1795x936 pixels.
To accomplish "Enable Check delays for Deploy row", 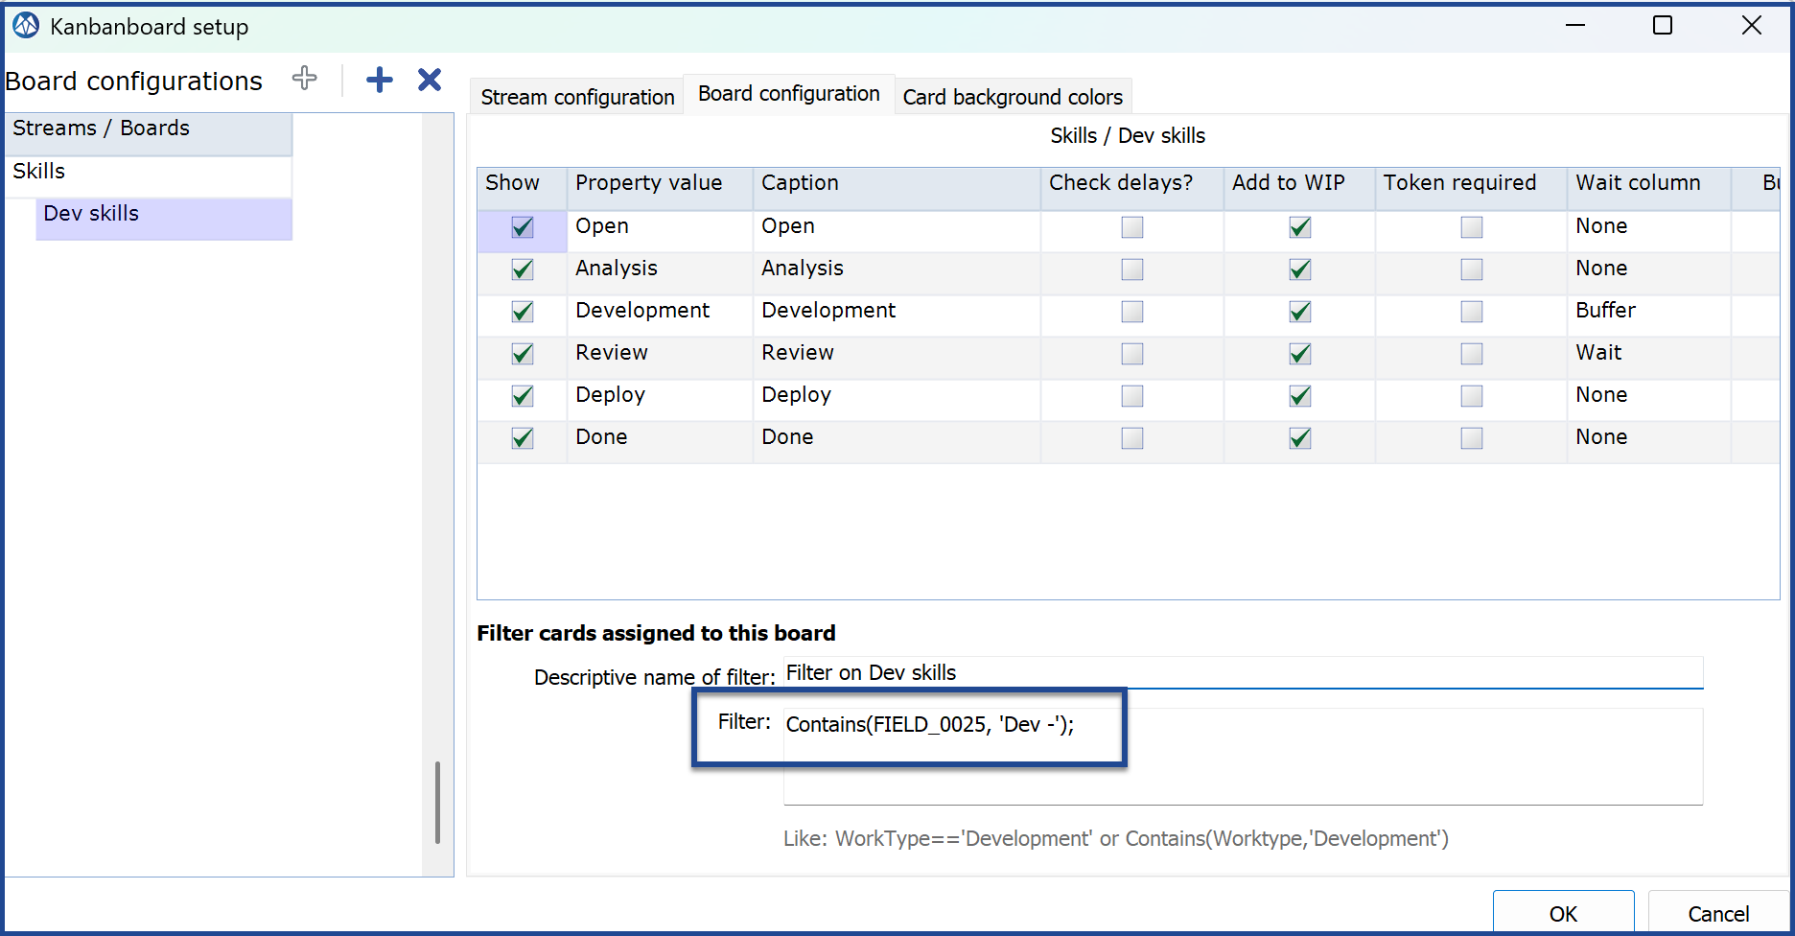I will (x=1132, y=396).
